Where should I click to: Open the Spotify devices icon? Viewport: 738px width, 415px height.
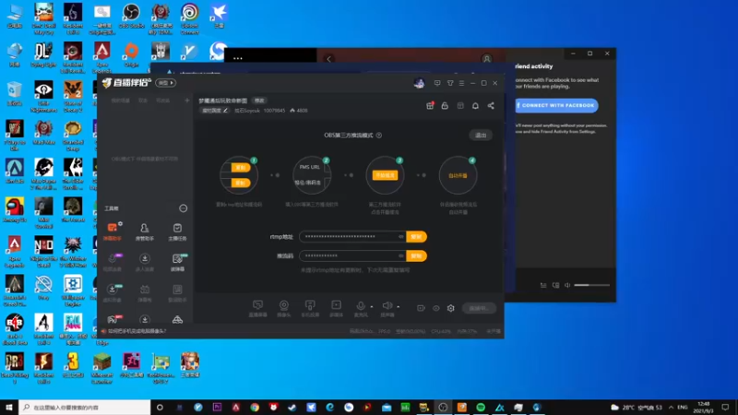coord(556,285)
